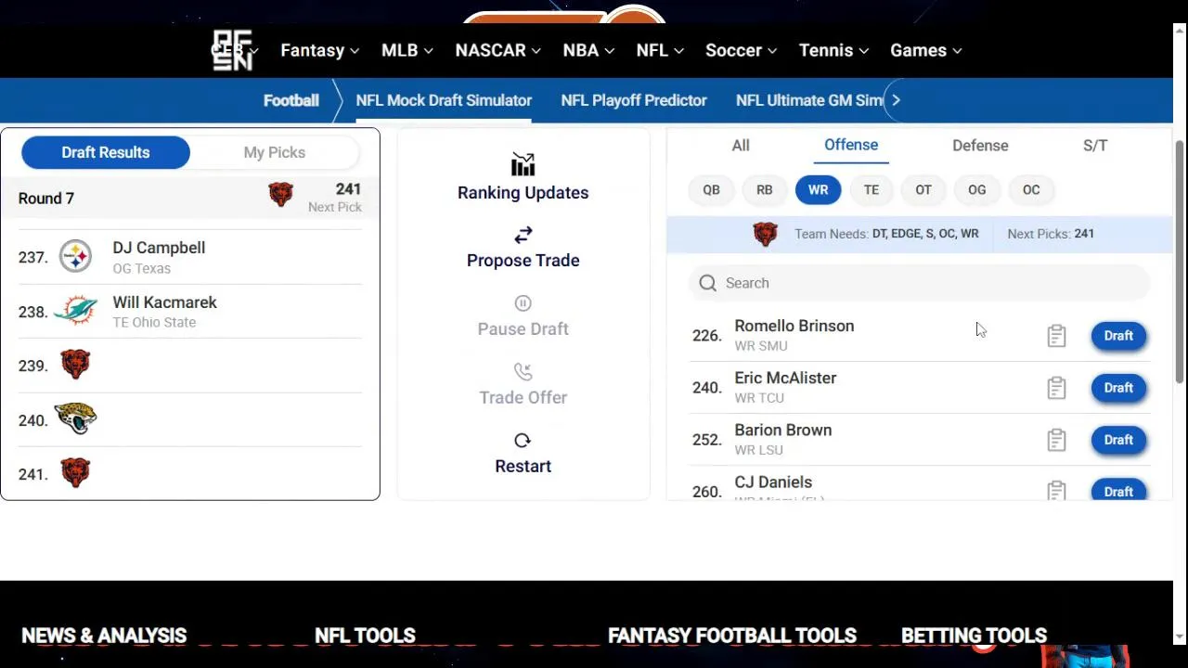Click the page vertical scrollbar
1188x668 pixels.
1180,262
